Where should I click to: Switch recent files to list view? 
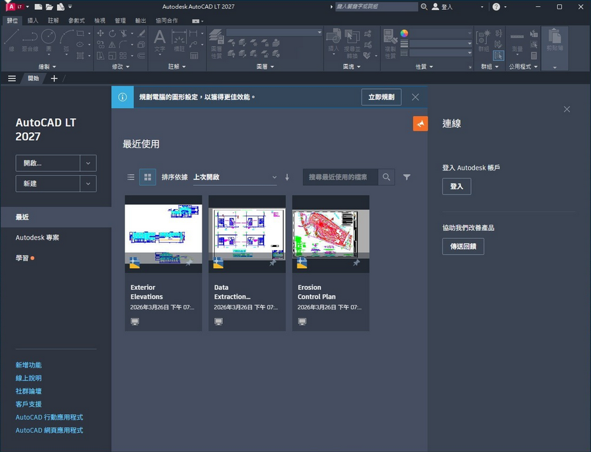pyautogui.click(x=131, y=177)
